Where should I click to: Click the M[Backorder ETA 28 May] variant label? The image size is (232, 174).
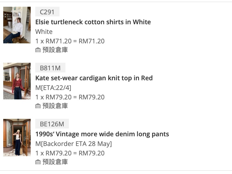(x=73, y=144)
